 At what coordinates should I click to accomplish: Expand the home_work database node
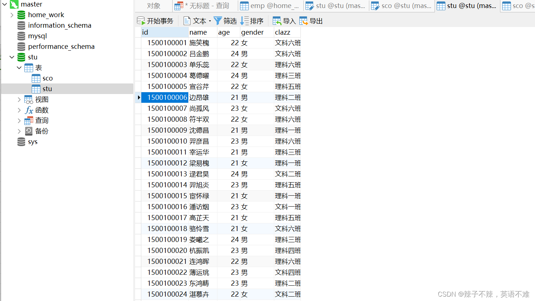point(12,15)
